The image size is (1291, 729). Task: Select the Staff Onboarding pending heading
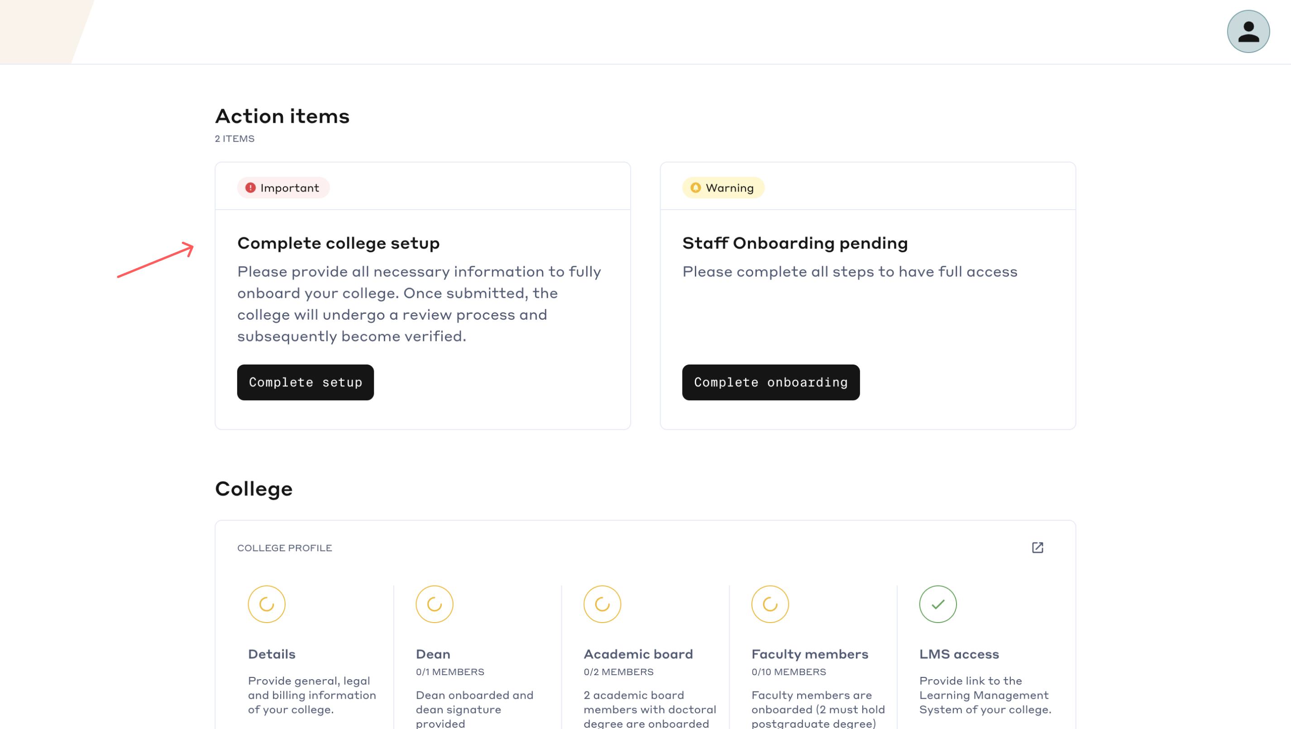point(795,243)
